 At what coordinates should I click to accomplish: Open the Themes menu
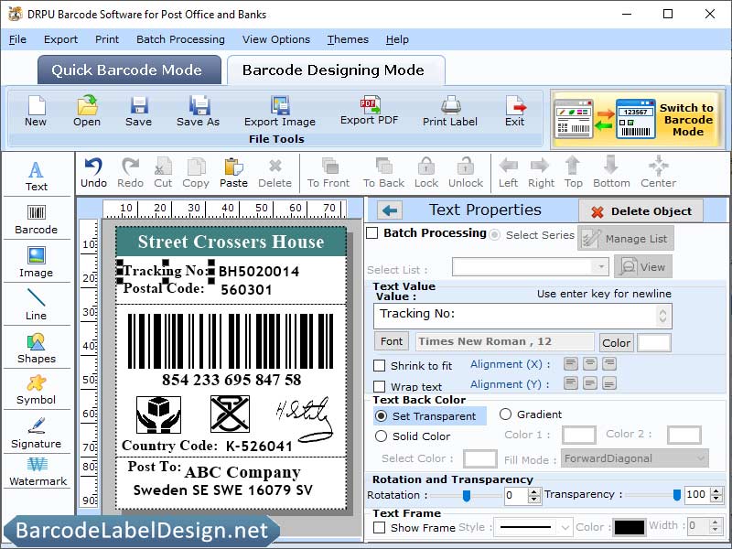(x=348, y=39)
